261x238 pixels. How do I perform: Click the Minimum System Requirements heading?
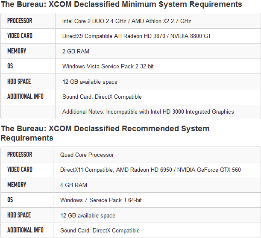(x=121, y=5)
